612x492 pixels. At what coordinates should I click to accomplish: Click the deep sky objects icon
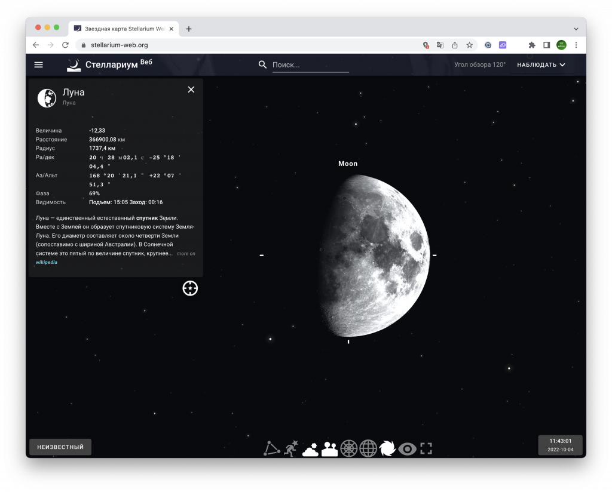click(x=387, y=448)
